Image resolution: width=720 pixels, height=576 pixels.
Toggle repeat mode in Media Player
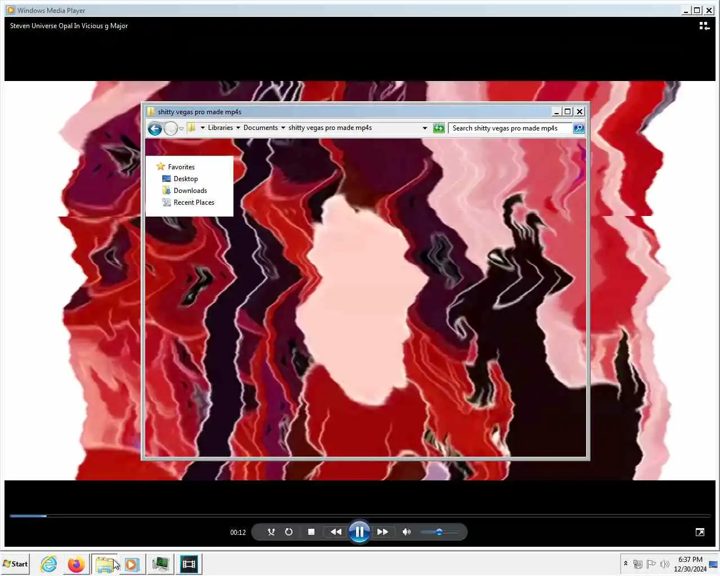[x=289, y=532]
